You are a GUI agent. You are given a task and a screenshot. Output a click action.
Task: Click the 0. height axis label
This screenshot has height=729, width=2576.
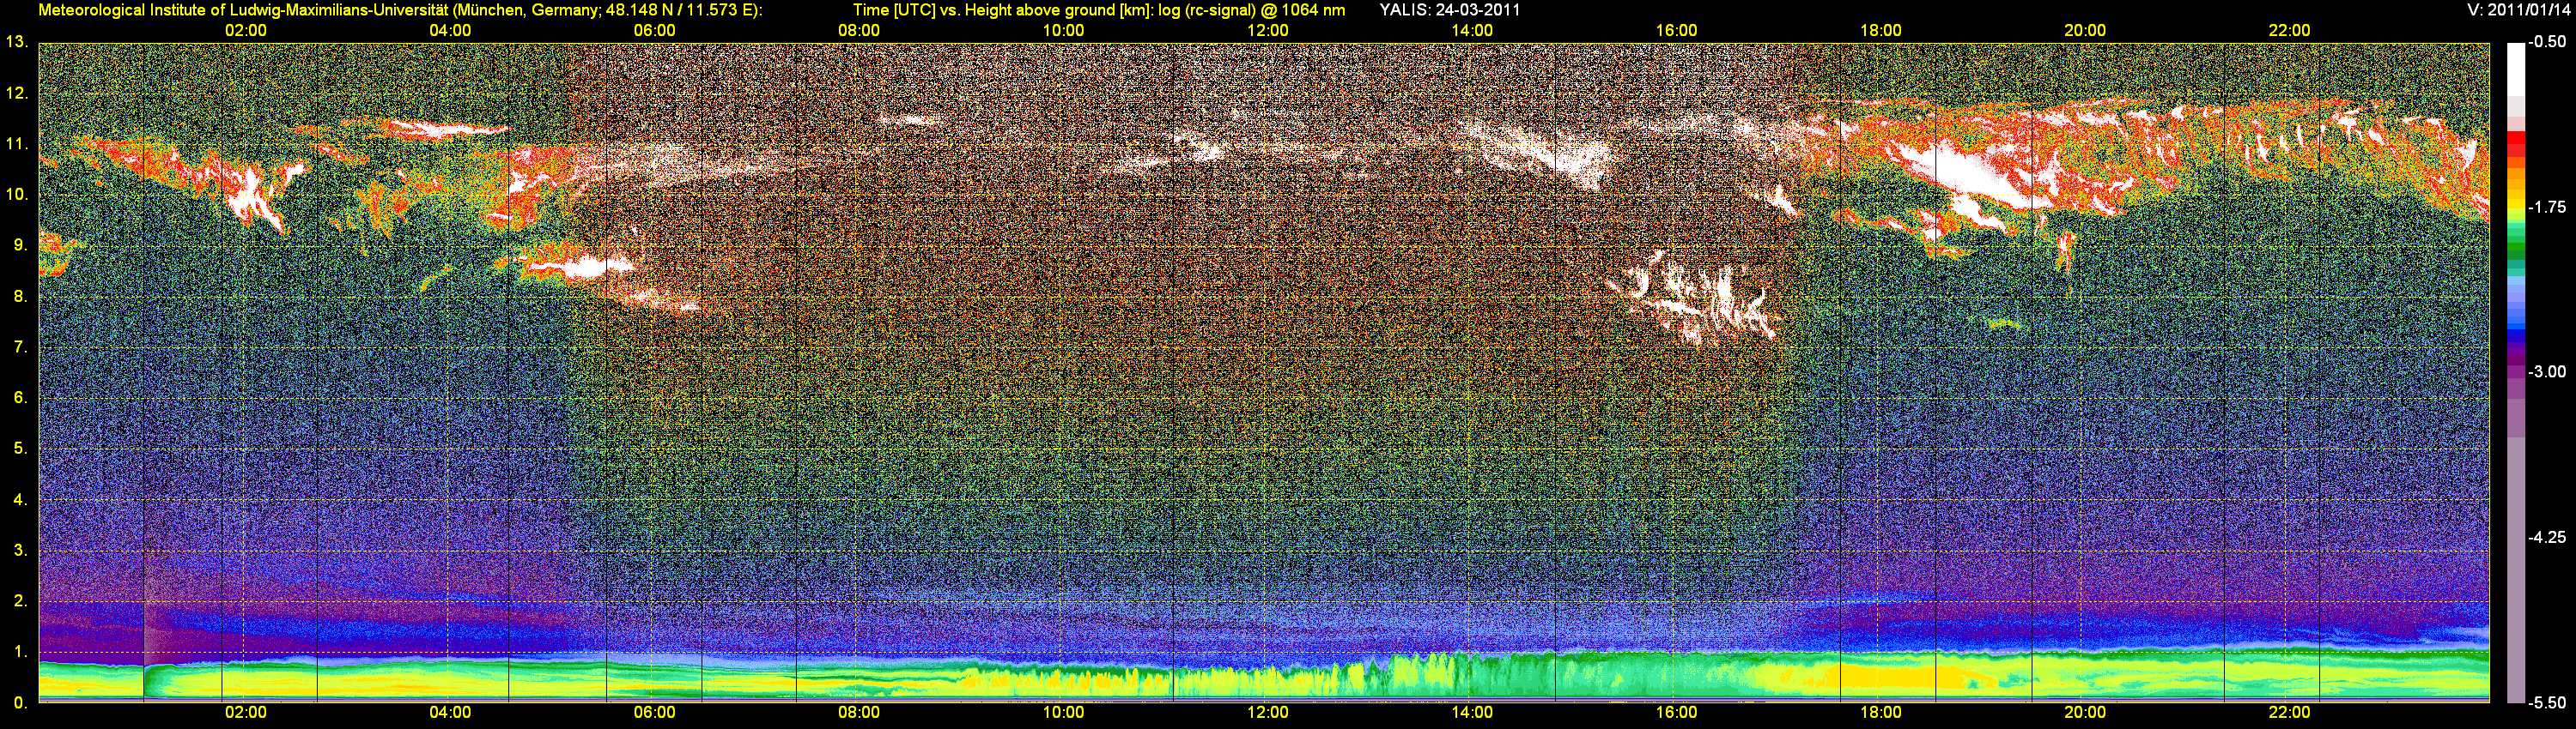pyautogui.click(x=20, y=703)
